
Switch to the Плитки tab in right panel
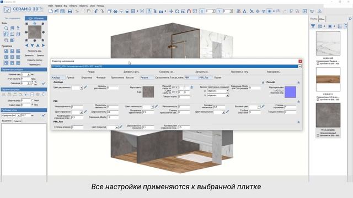pyautogui.click(x=314, y=19)
